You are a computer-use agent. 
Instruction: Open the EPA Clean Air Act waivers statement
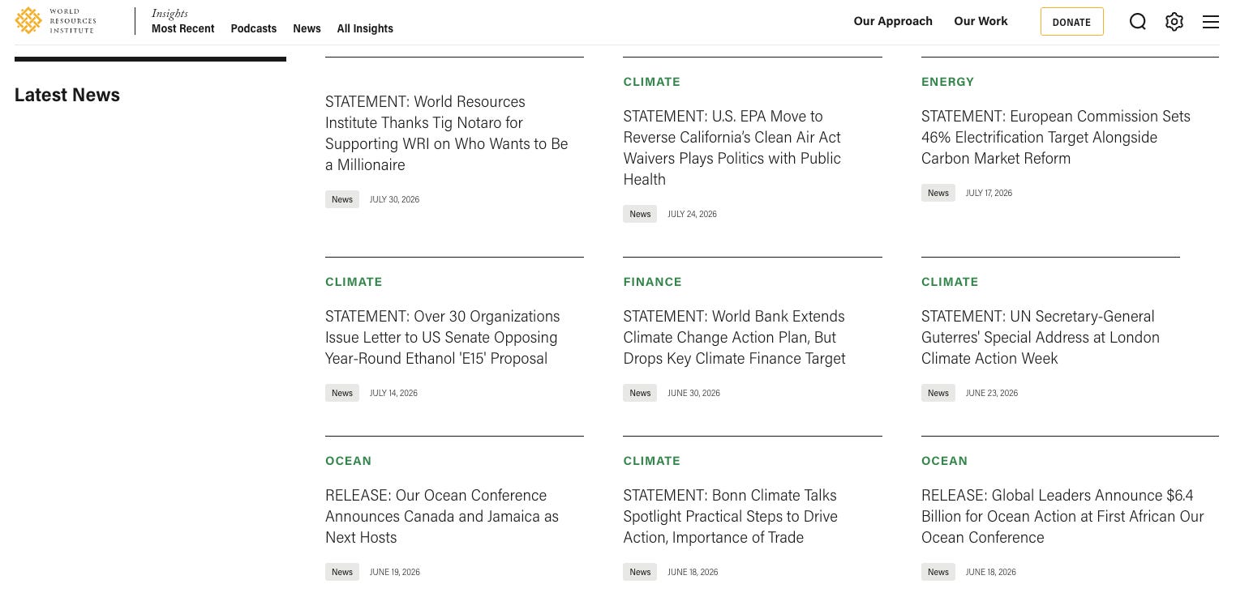[732, 147]
